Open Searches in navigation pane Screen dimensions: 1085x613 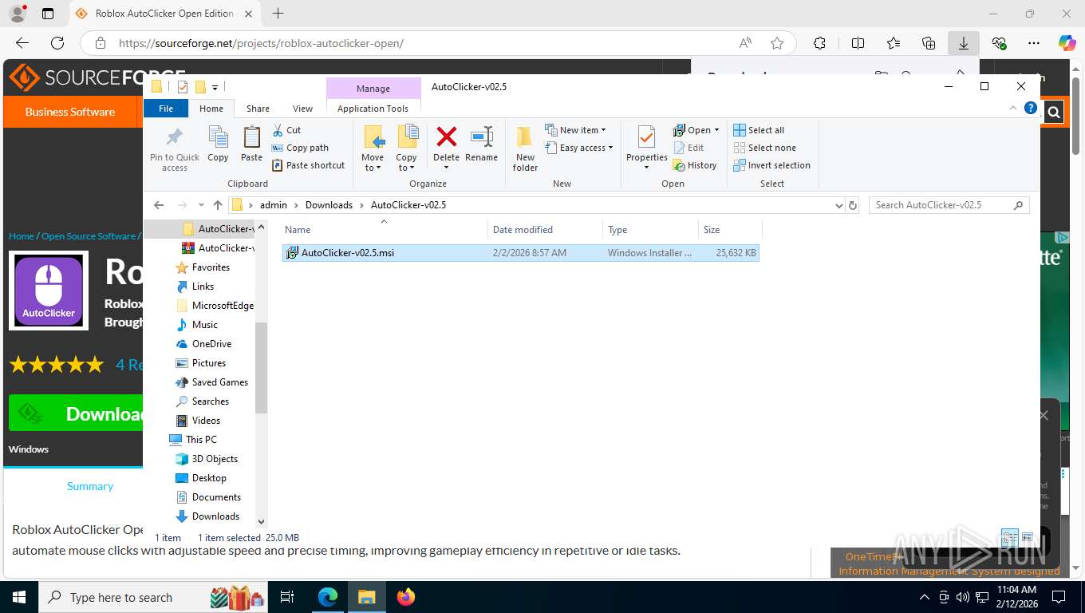(x=210, y=401)
